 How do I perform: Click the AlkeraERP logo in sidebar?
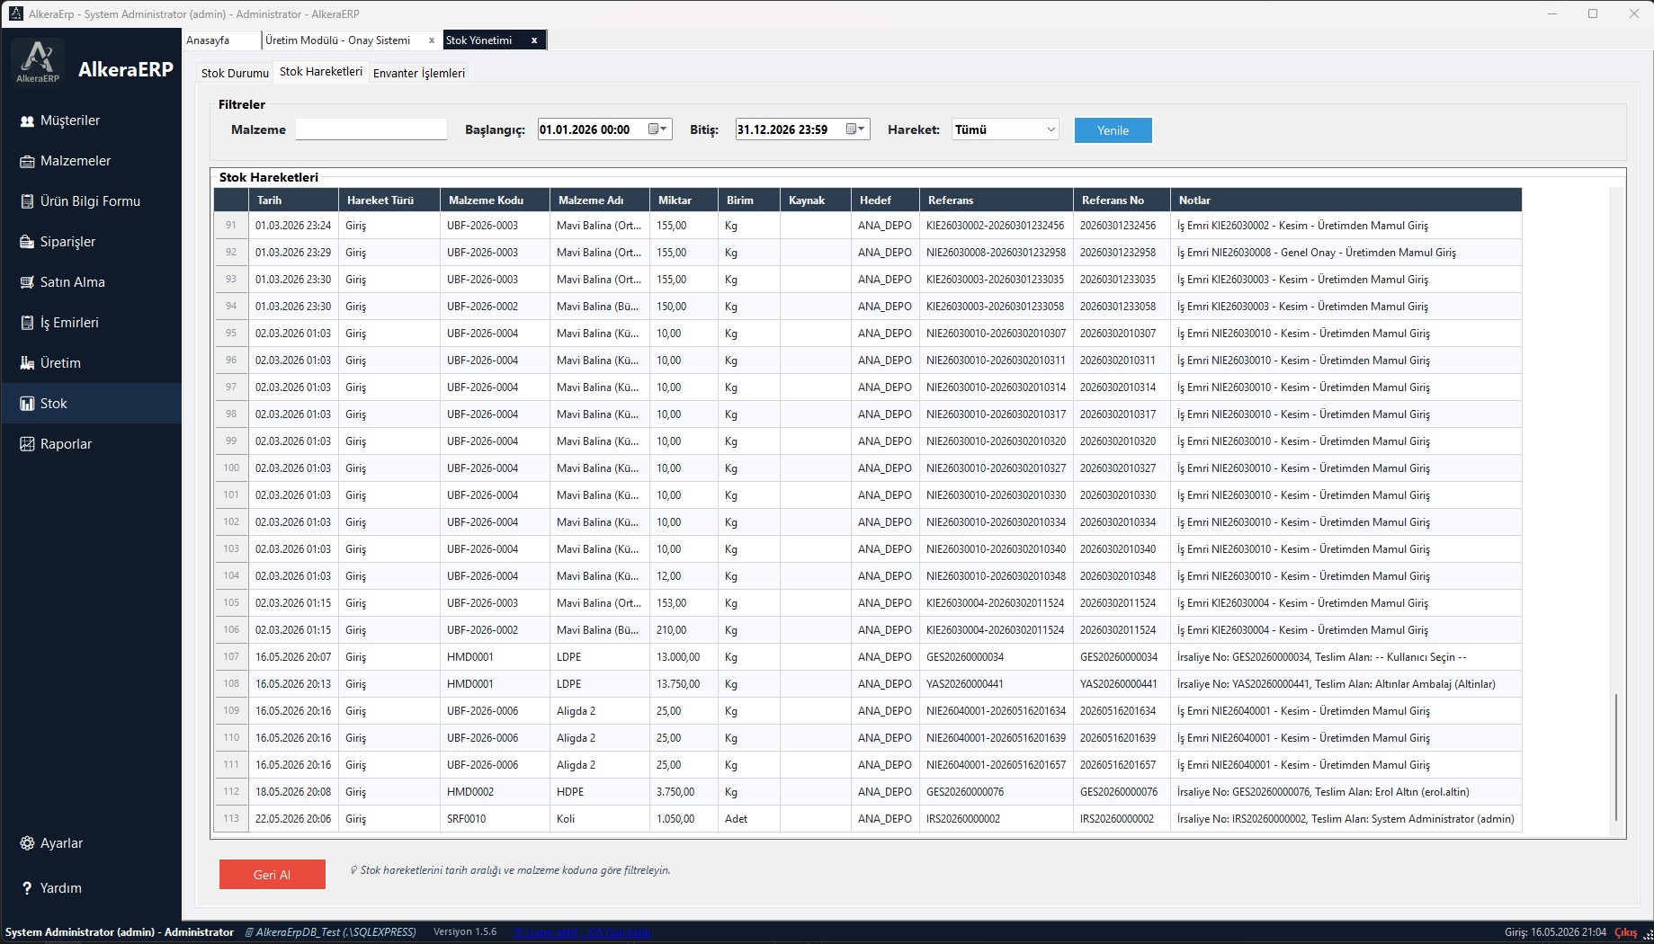point(38,61)
